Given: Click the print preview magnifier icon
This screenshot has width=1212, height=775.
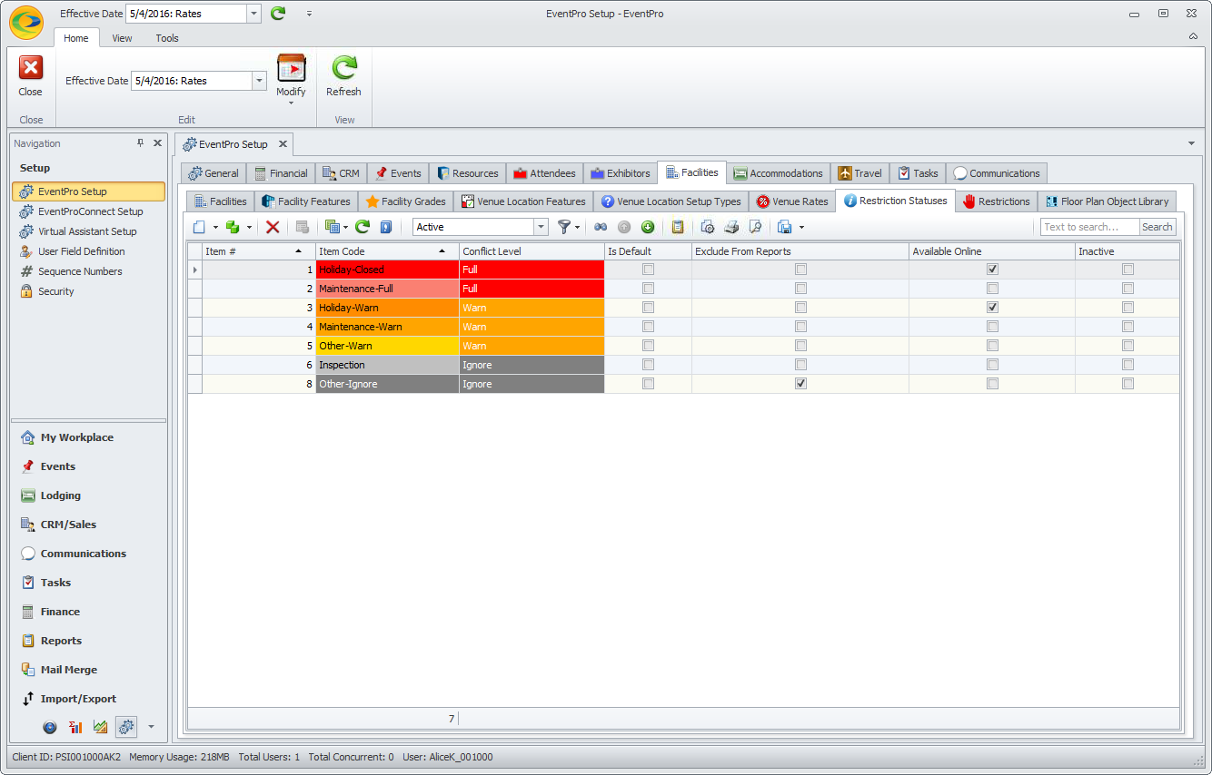Looking at the screenshot, I should 755,227.
